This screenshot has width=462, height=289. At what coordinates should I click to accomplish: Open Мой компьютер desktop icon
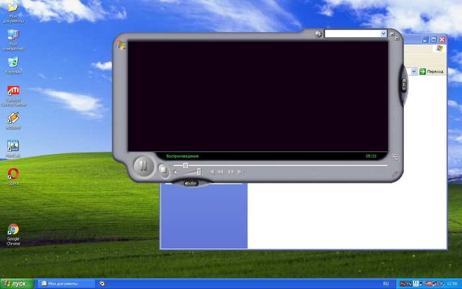pos(13,40)
